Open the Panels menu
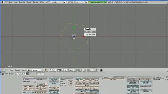 click(12, 74)
